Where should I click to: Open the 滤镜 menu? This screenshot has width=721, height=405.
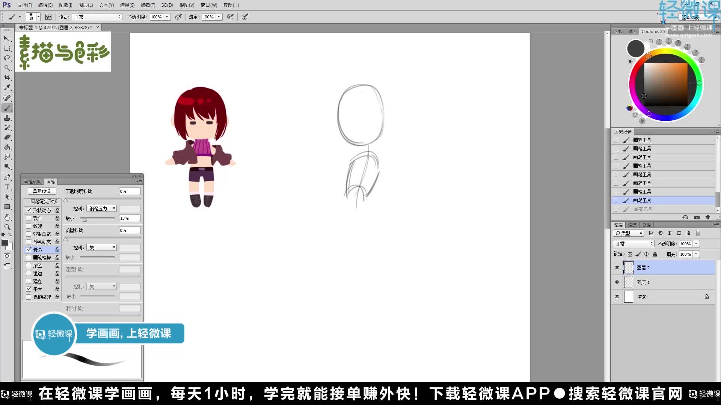[x=148, y=5]
